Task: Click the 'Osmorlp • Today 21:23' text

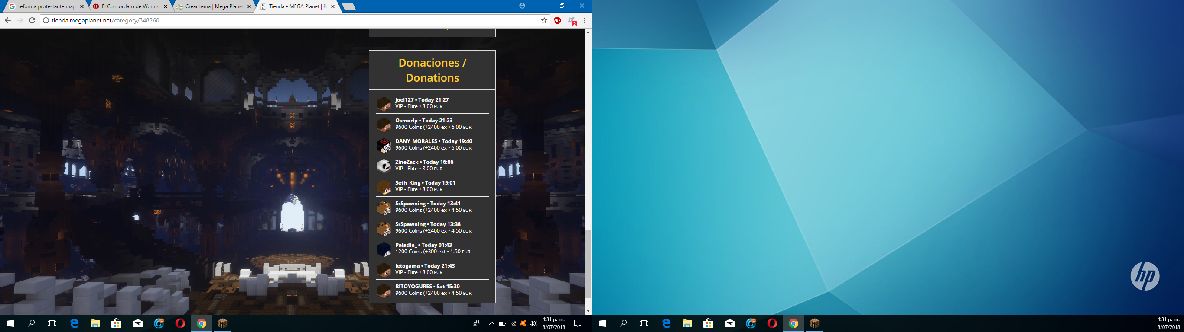Action: 424,121
